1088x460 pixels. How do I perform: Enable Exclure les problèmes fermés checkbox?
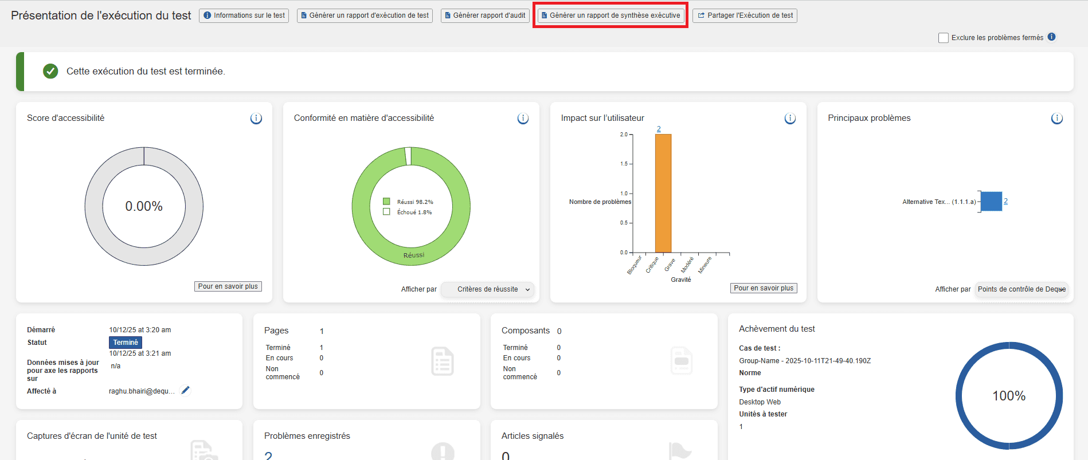click(x=943, y=38)
